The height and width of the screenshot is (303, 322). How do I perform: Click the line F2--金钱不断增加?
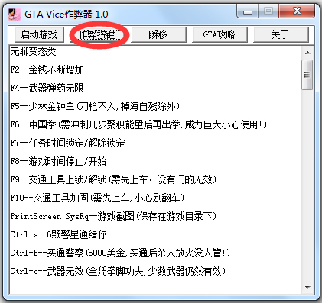coord(47,69)
